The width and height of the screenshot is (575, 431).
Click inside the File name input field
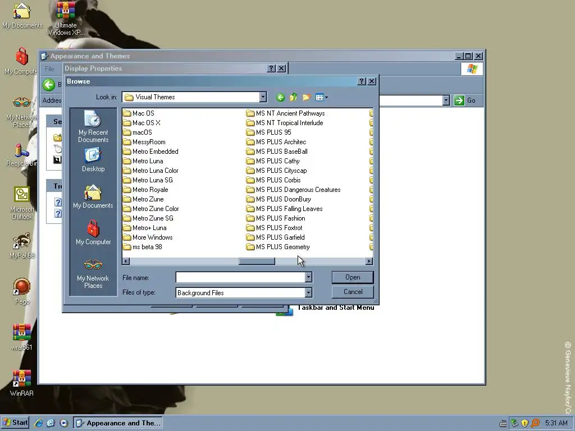click(240, 277)
